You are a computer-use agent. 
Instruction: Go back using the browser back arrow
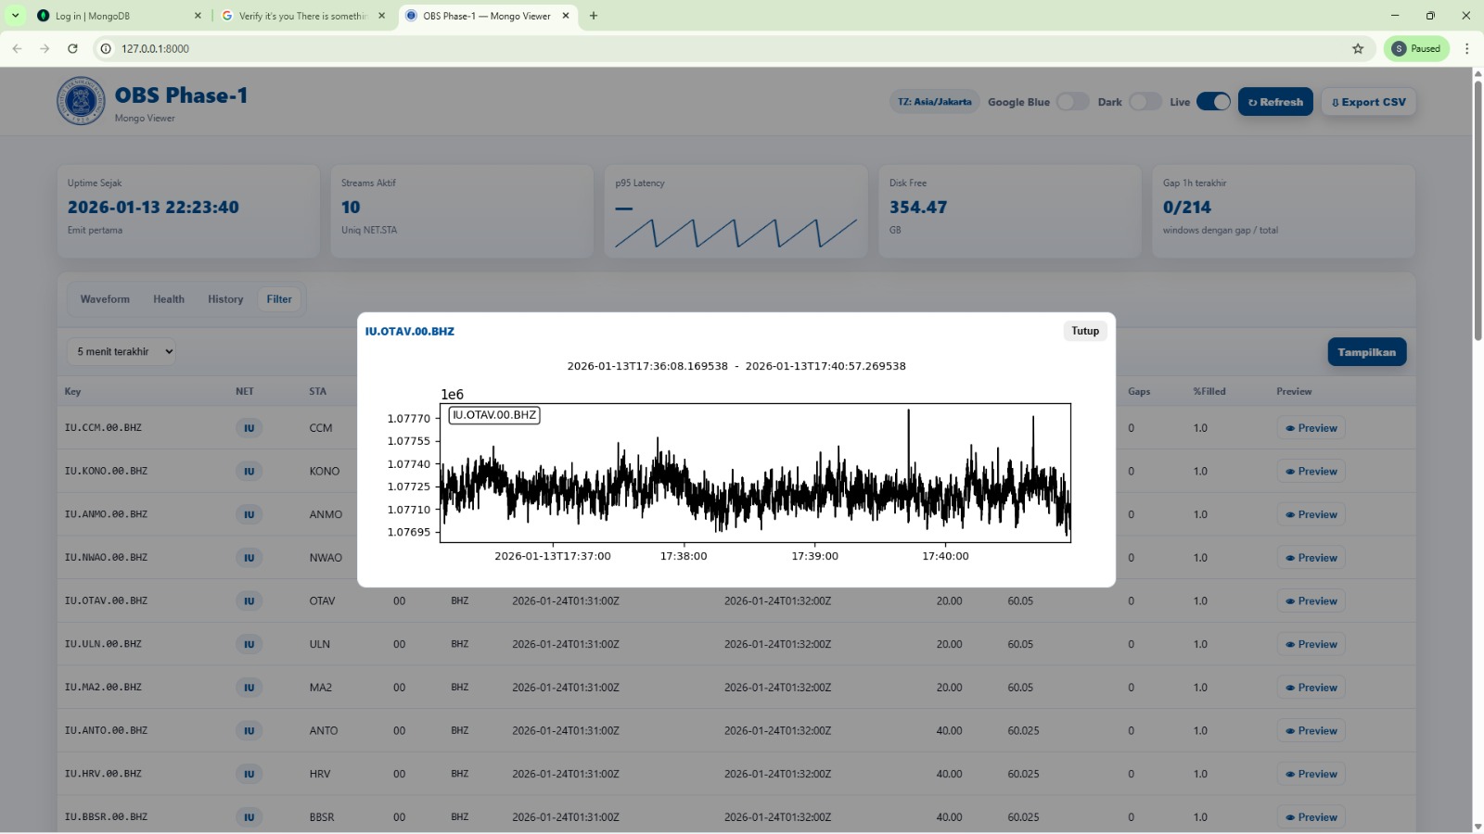click(17, 49)
